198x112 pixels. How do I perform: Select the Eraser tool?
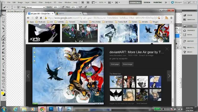point(3,49)
